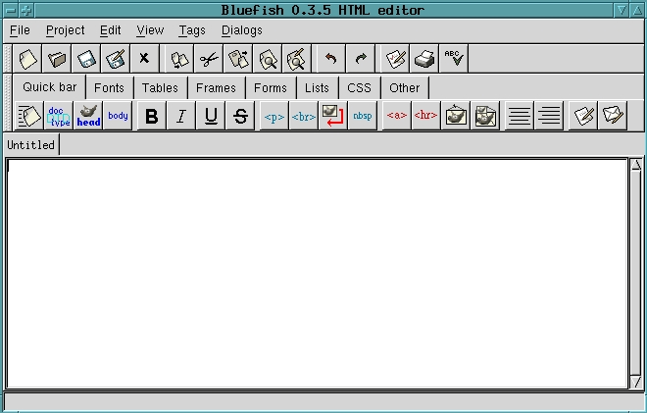Viewport: 647px width, 413px height.
Task: Open the Dialogs menu
Action: click(x=242, y=30)
